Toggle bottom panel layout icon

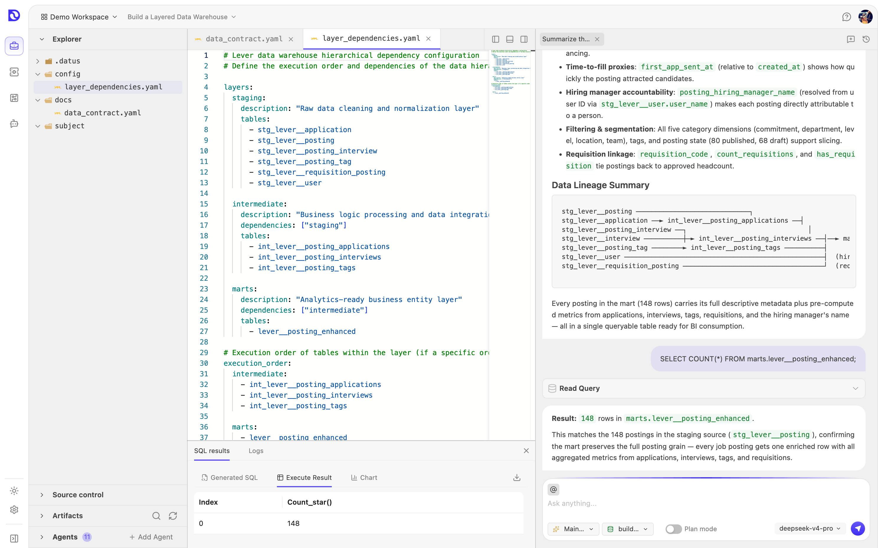[x=510, y=39]
